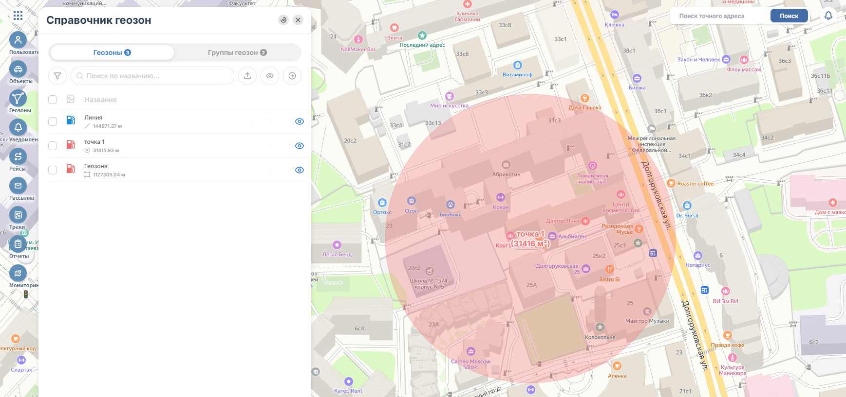Open the apps grid menu icon
Image resolution: width=846 pixels, height=397 pixels.
18,16
